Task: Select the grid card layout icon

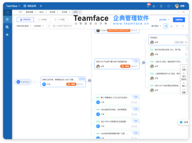Action: (177, 26)
